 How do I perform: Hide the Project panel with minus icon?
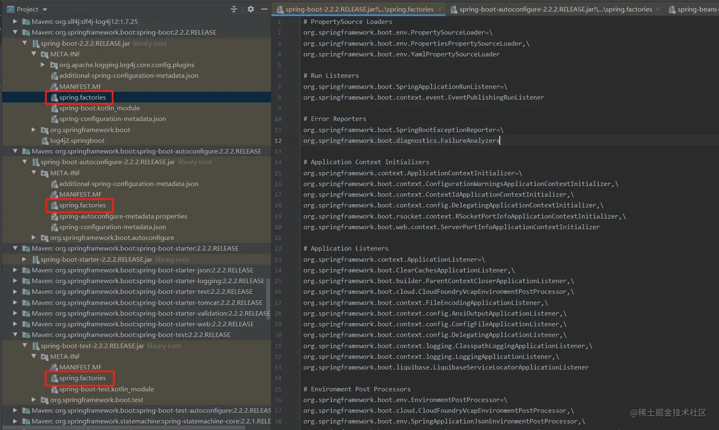coord(264,9)
